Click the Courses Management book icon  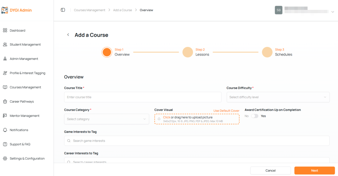(5, 88)
